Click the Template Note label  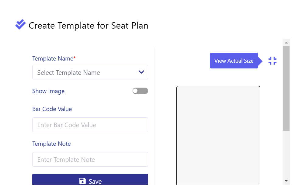[52, 144]
